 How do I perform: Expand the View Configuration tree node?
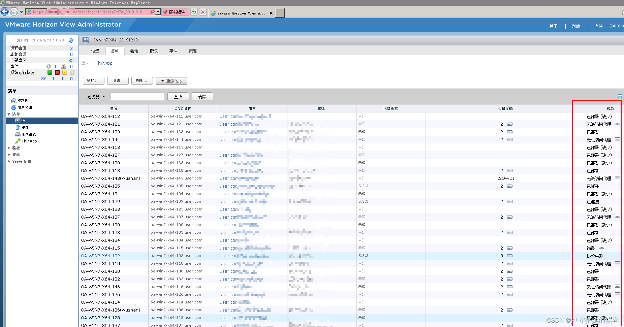[9, 161]
